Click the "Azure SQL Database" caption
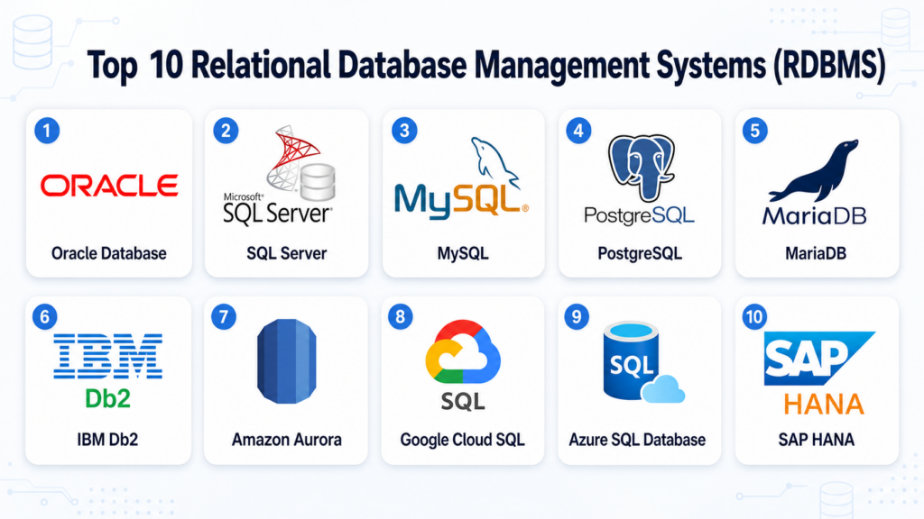The width and height of the screenshot is (924, 519). 638,440
